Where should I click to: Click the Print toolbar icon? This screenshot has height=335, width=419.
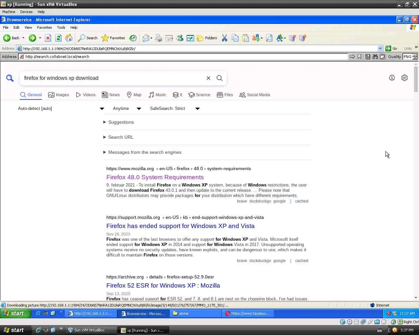tap(159, 38)
